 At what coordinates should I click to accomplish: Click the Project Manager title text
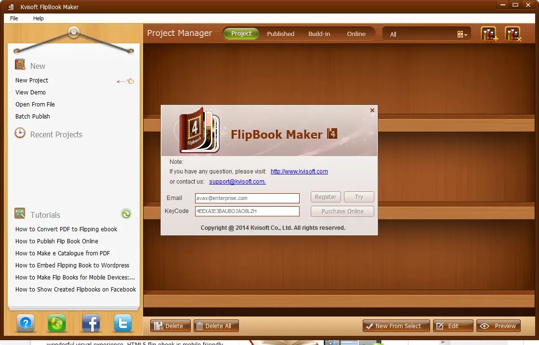point(180,33)
